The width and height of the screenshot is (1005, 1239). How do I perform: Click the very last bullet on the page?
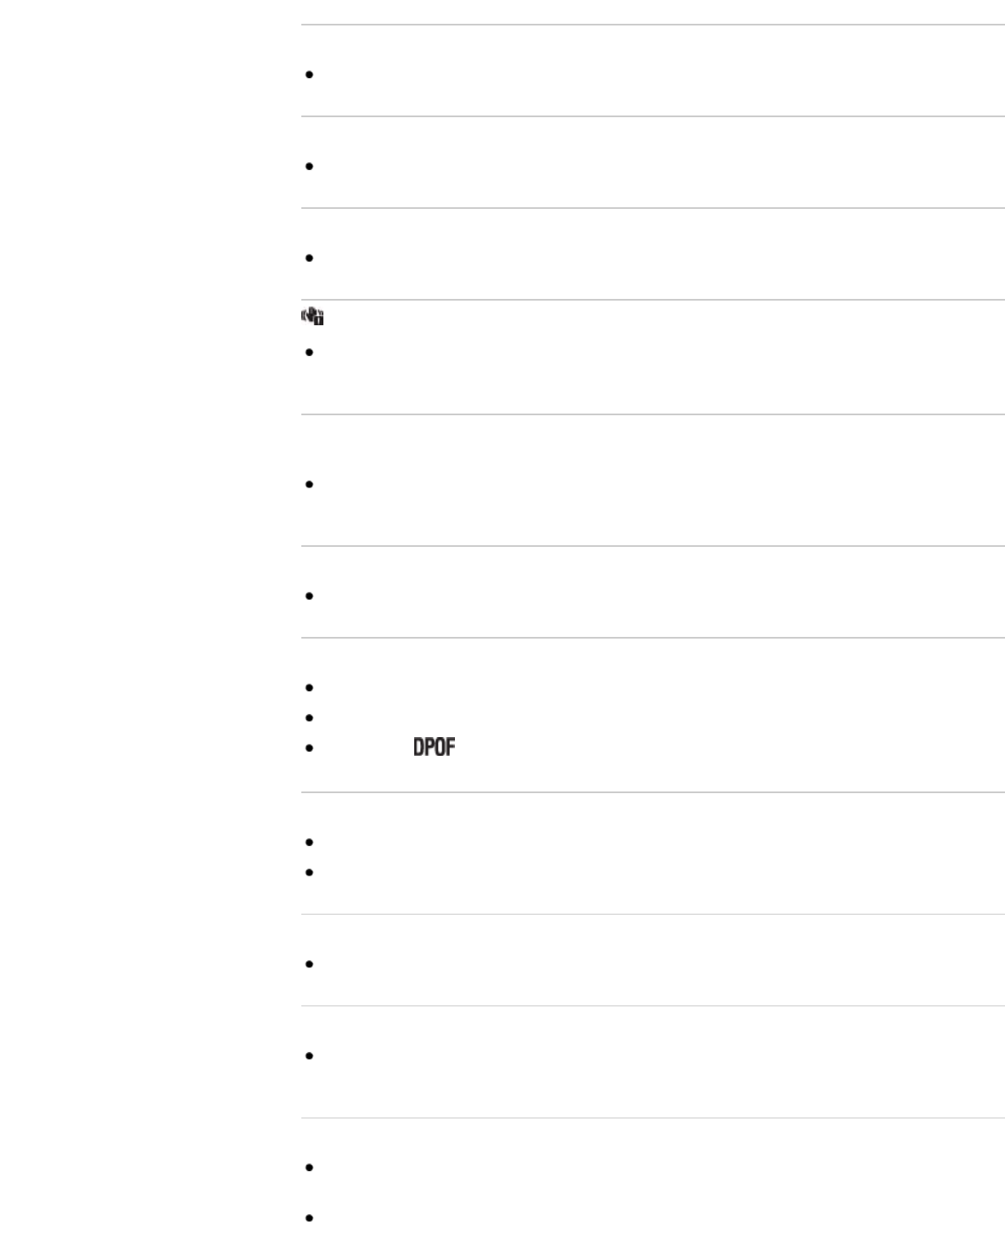(309, 1219)
